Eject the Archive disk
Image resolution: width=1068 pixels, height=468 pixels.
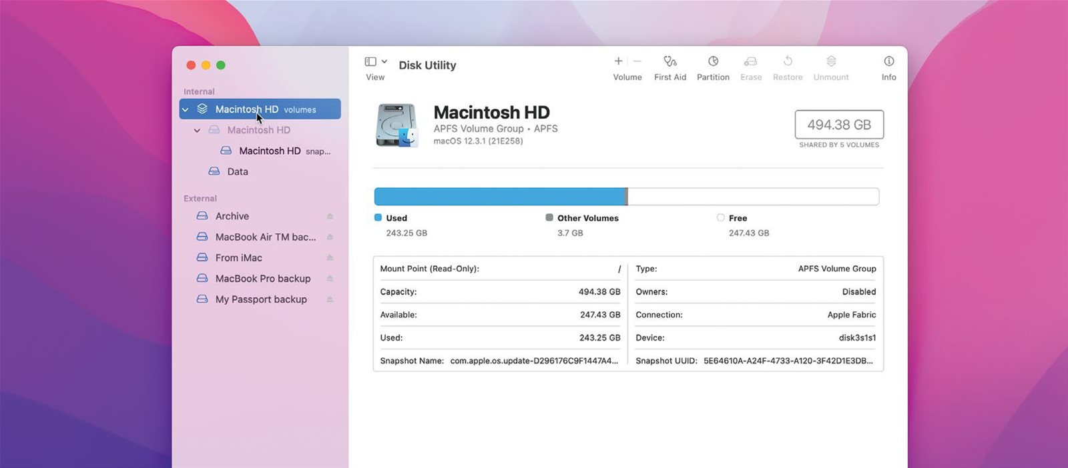tap(330, 216)
